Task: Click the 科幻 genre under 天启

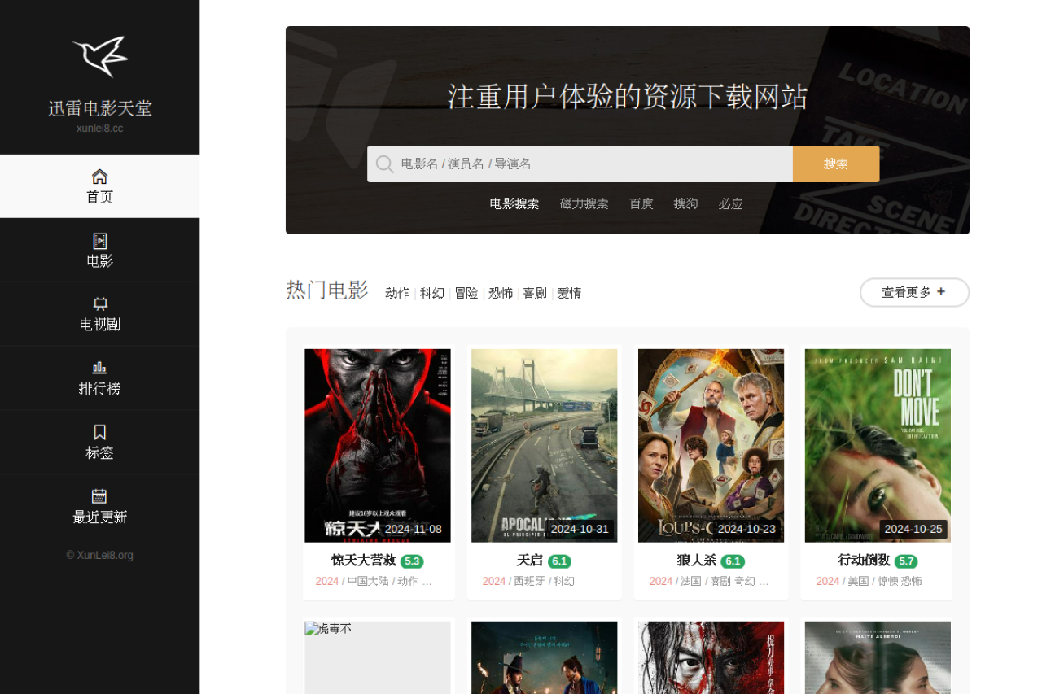Action: (x=564, y=582)
